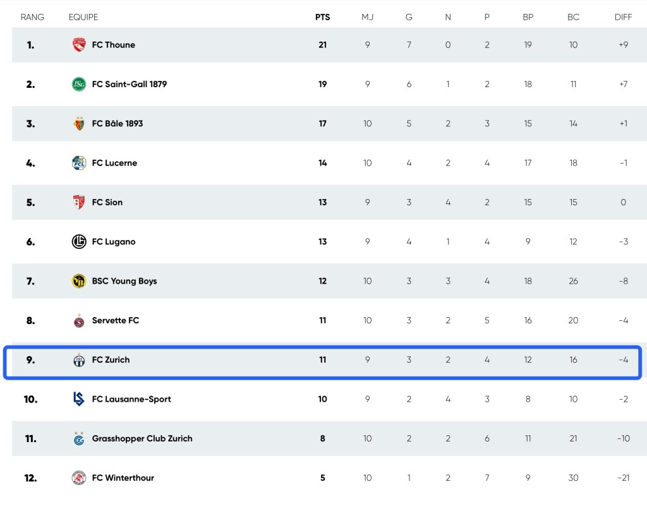Open the BSC Young Boys team link
Image resolution: width=647 pixels, height=511 pixels.
(124, 281)
